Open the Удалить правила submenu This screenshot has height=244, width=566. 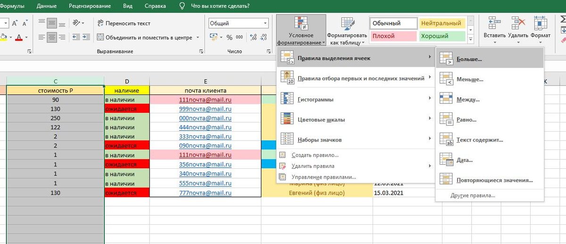[356, 165]
